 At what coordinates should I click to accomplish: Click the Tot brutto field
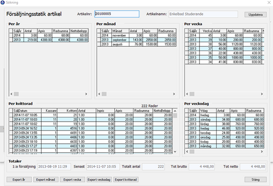(202, 167)
